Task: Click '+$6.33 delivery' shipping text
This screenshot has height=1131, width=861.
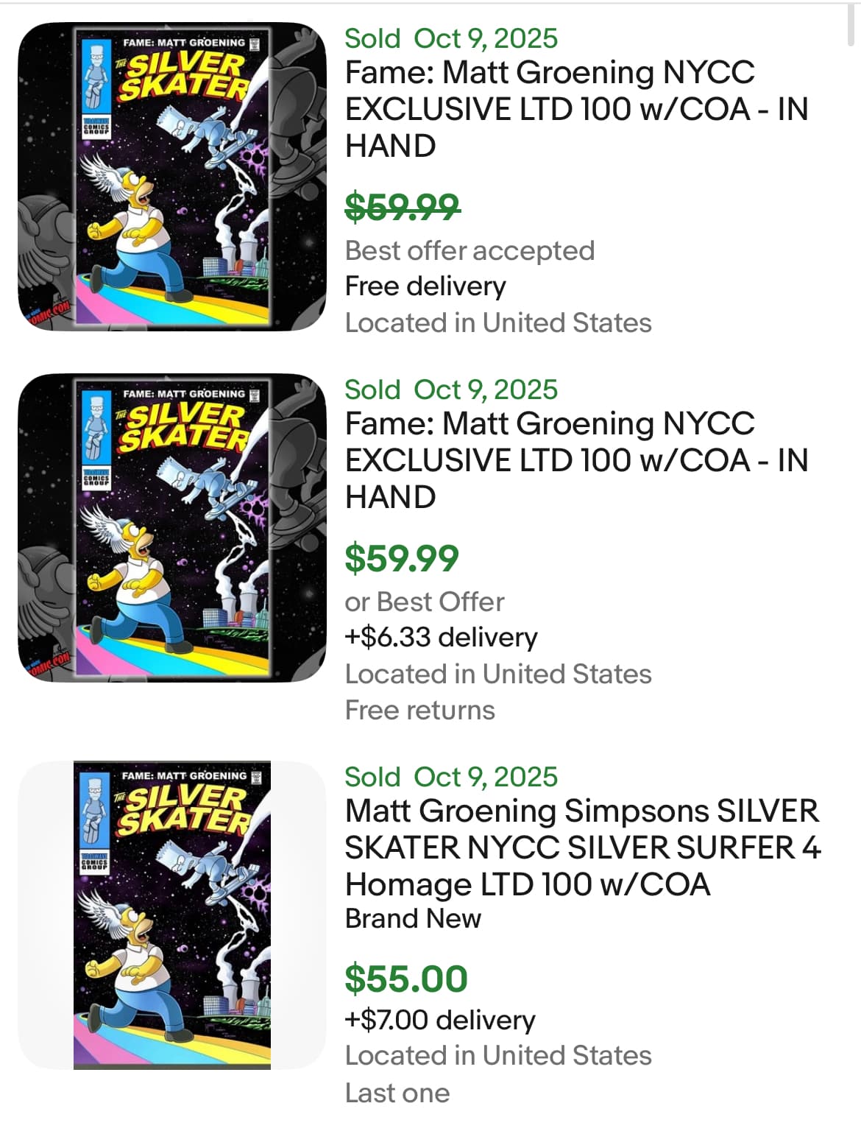Action: click(441, 637)
